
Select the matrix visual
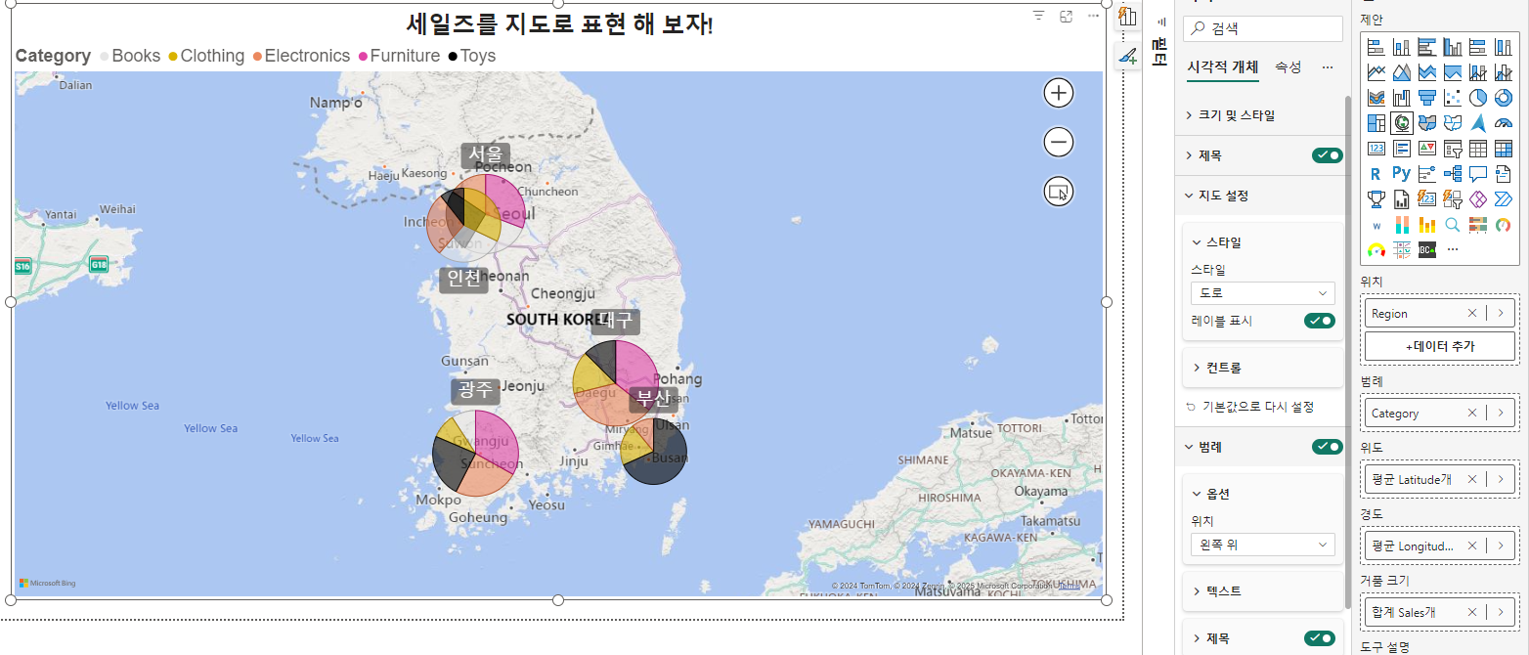pos(1504,149)
